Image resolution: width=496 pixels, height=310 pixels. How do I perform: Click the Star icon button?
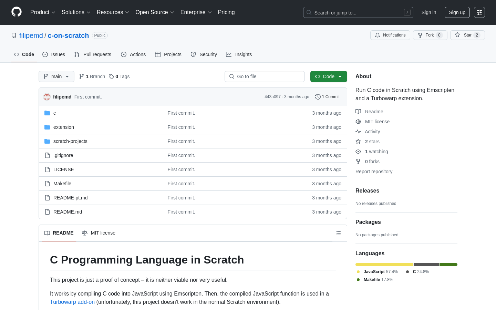[457, 35]
